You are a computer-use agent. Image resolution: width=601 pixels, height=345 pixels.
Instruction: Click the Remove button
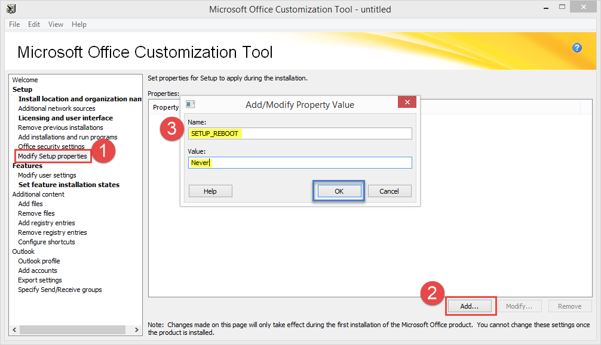[569, 306]
